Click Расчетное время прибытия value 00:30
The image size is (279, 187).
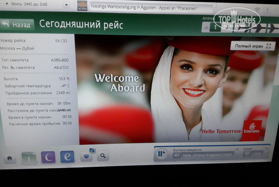click(67, 123)
